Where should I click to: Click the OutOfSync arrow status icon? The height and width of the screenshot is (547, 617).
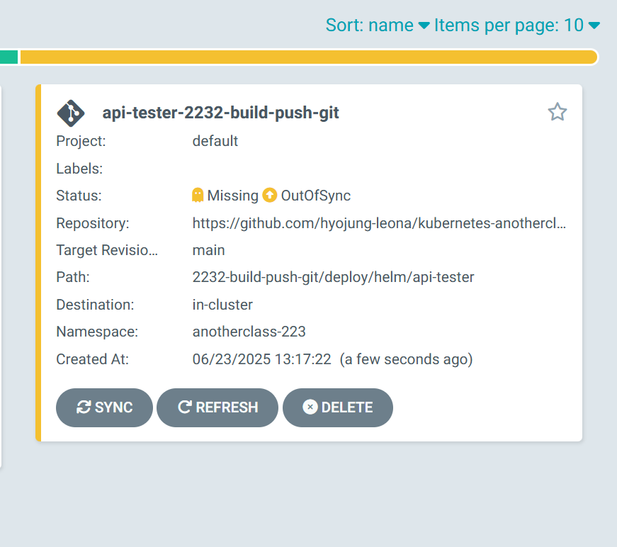point(270,195)
